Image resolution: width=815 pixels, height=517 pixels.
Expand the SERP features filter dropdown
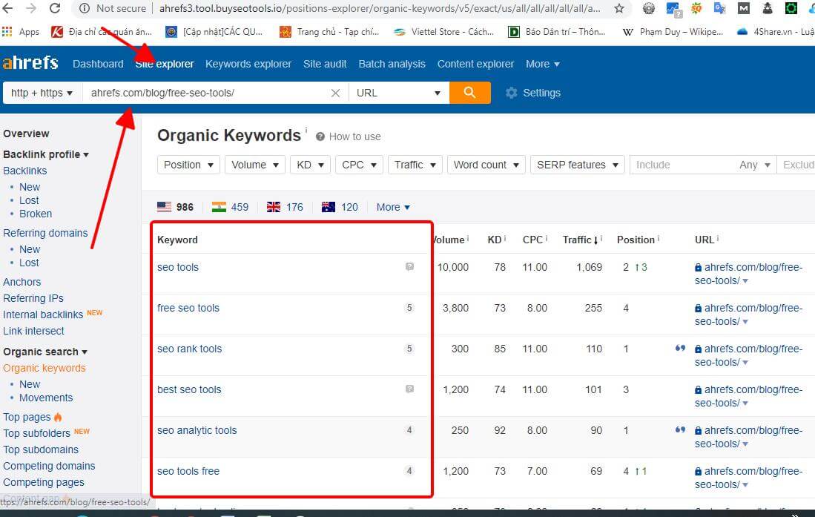578,165
